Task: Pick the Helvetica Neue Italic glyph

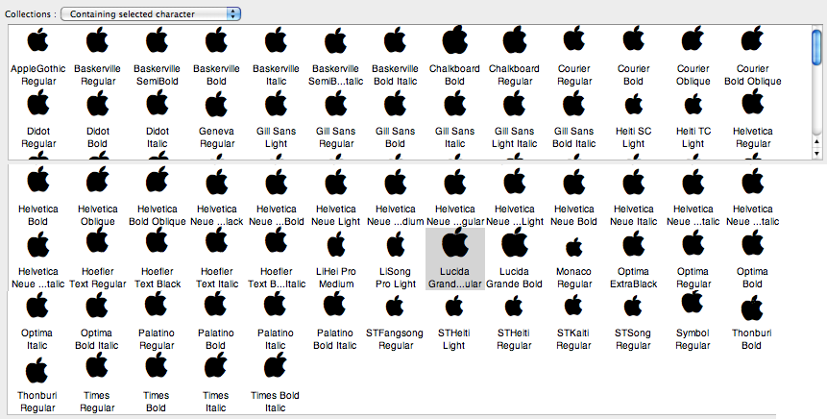Action: click(x=633, y=183)
